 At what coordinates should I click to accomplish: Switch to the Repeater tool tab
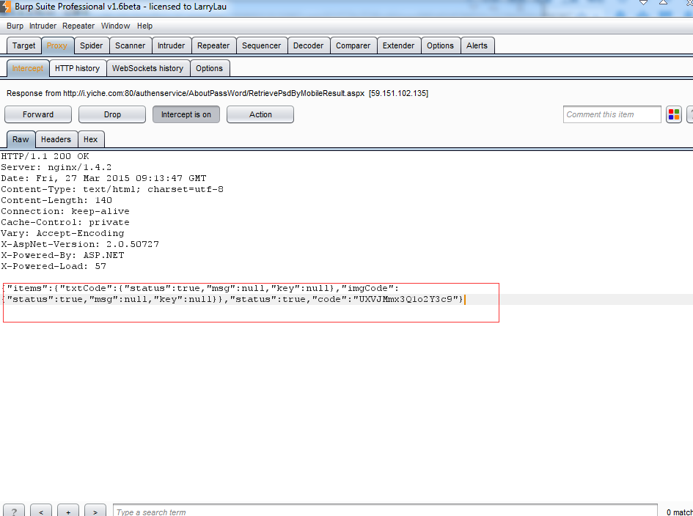point(213,45)
